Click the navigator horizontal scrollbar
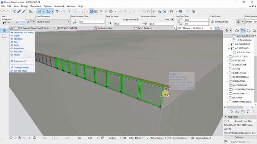 (235, 107)
